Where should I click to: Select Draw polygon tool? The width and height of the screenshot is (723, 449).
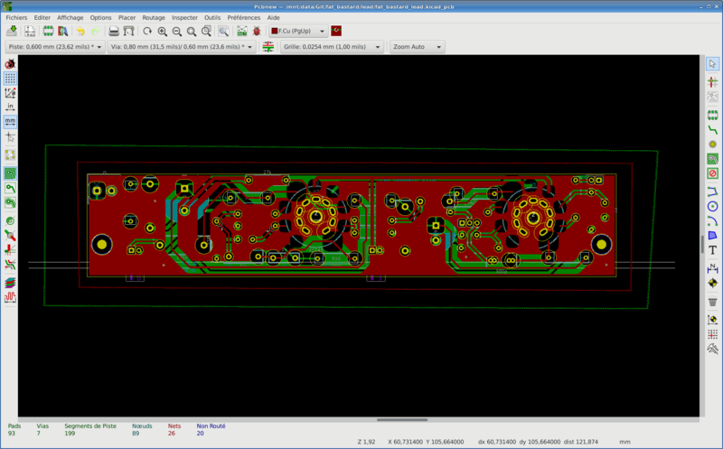[x=712, y=236]
